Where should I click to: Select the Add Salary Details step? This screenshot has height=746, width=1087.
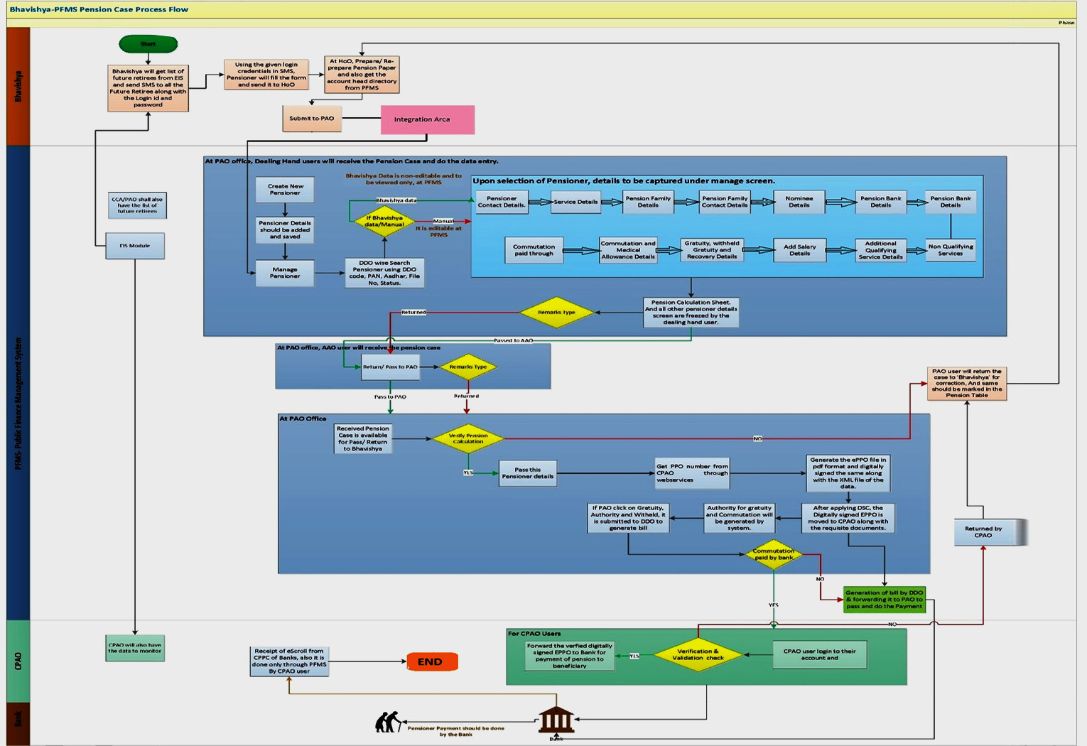click(x=799, y=250)
